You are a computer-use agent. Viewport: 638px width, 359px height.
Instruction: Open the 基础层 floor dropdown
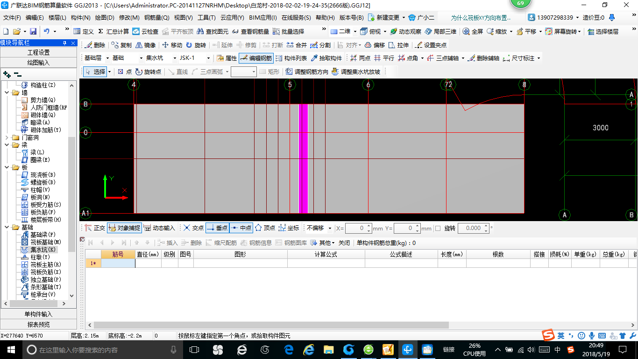pos(108,58)
